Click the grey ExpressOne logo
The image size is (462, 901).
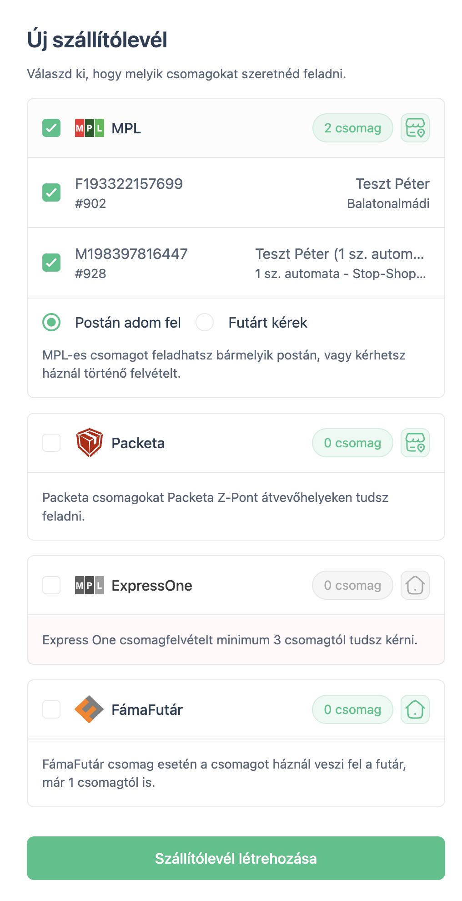point(89,586)
